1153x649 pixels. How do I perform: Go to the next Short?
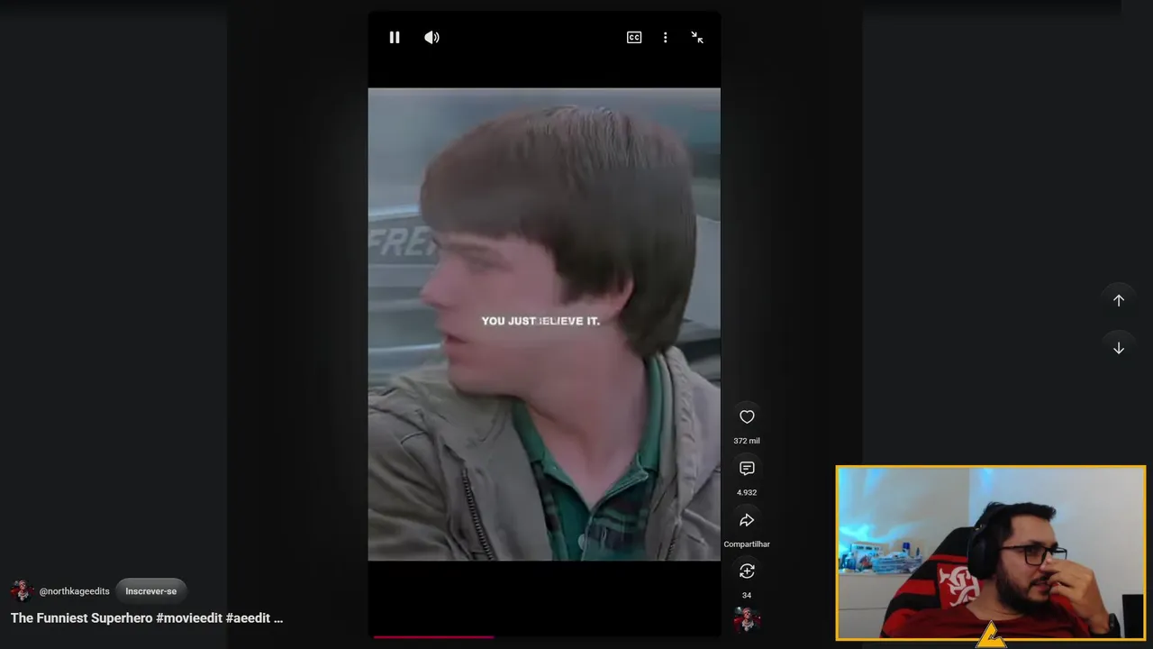coord(1119,348)
